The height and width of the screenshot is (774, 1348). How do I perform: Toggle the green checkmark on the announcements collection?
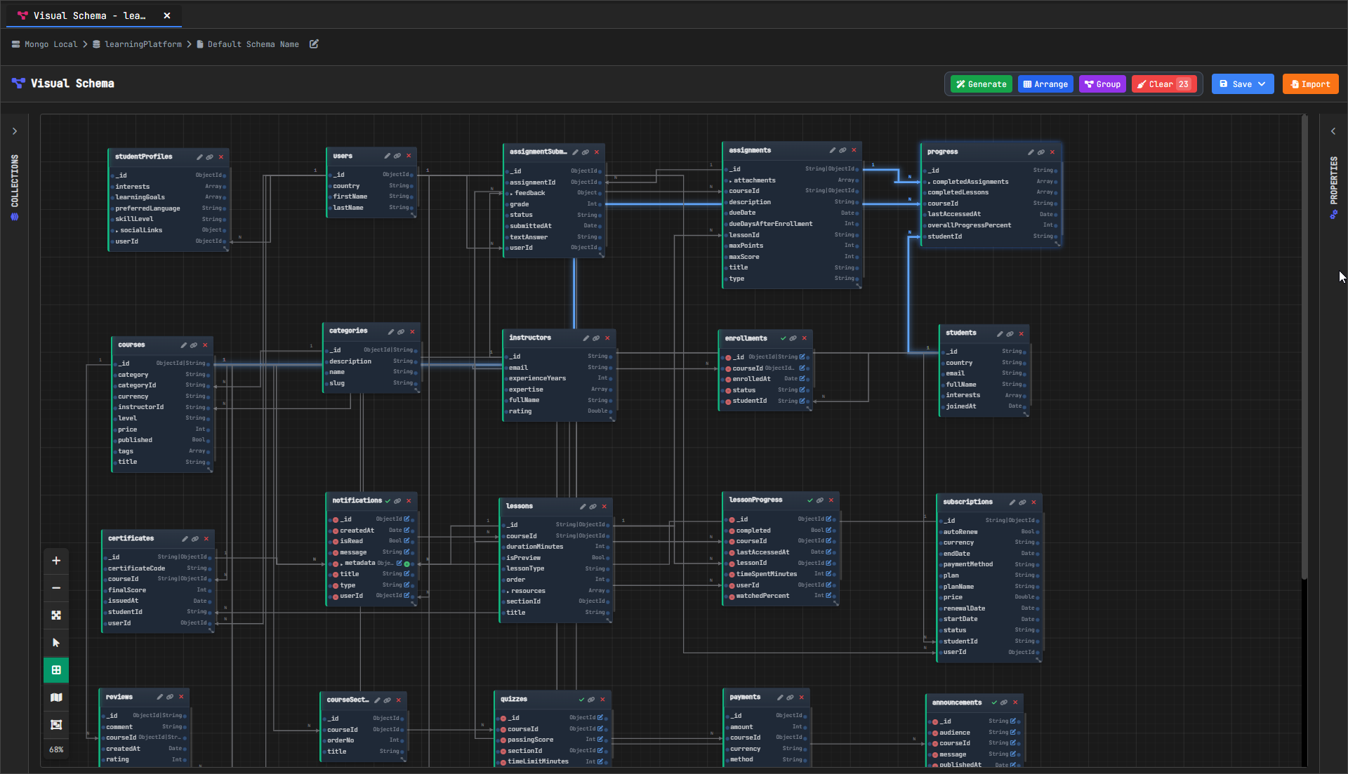point(993,702)
